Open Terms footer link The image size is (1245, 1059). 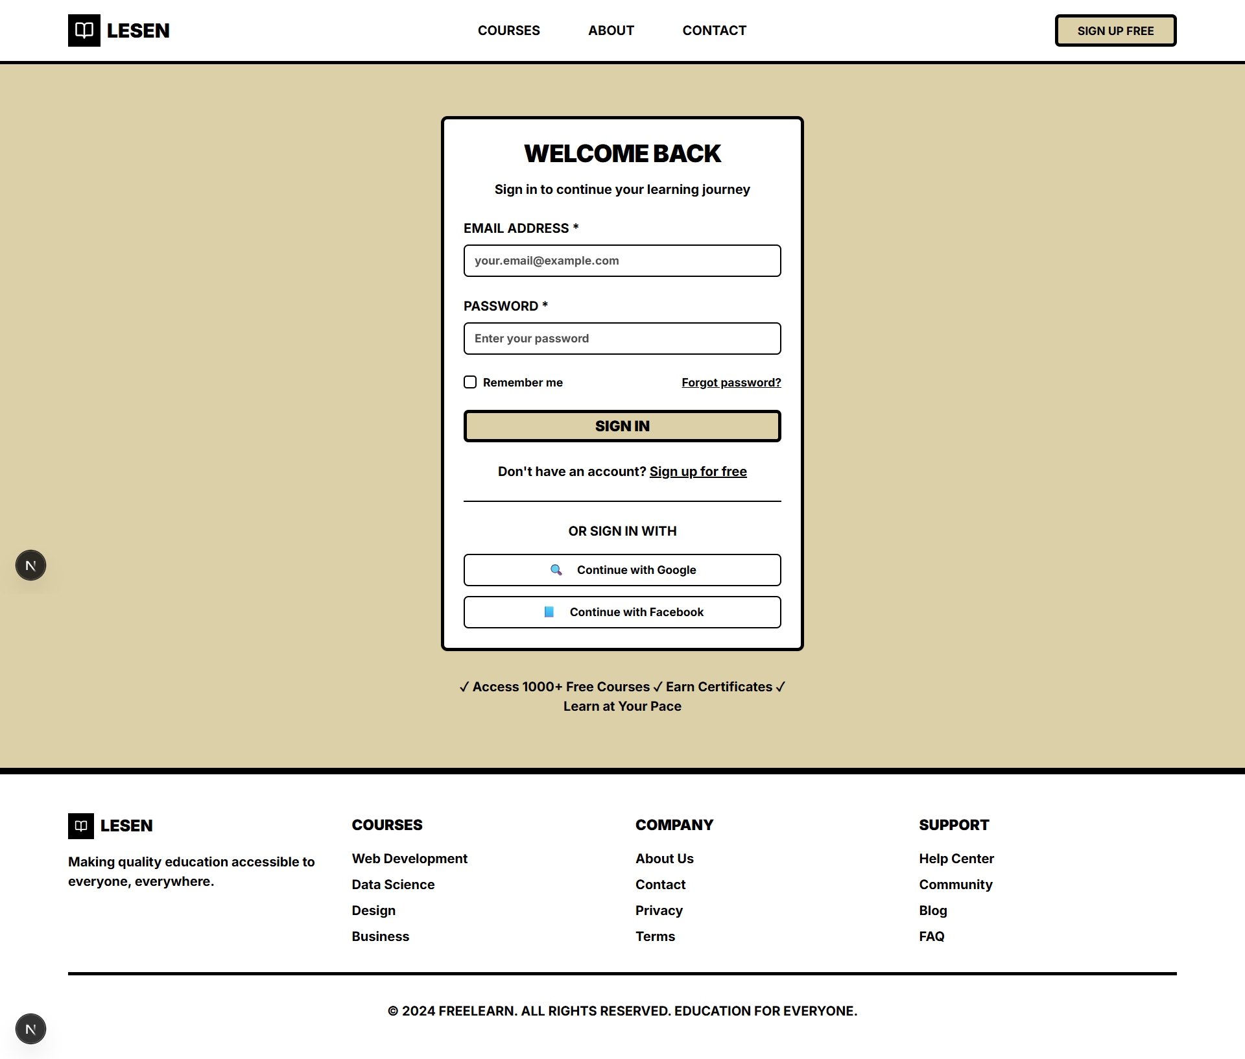[x=655, y=936]
